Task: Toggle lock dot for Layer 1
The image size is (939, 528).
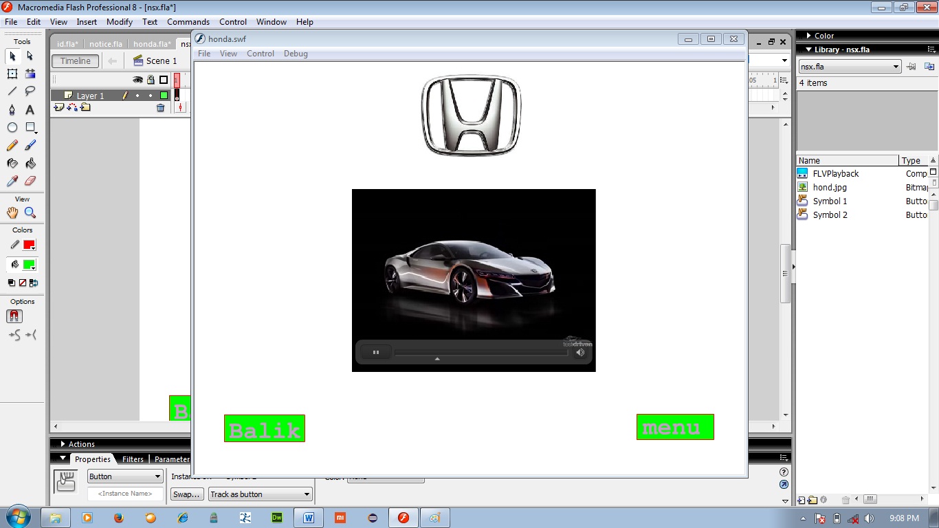Action: 151,96
